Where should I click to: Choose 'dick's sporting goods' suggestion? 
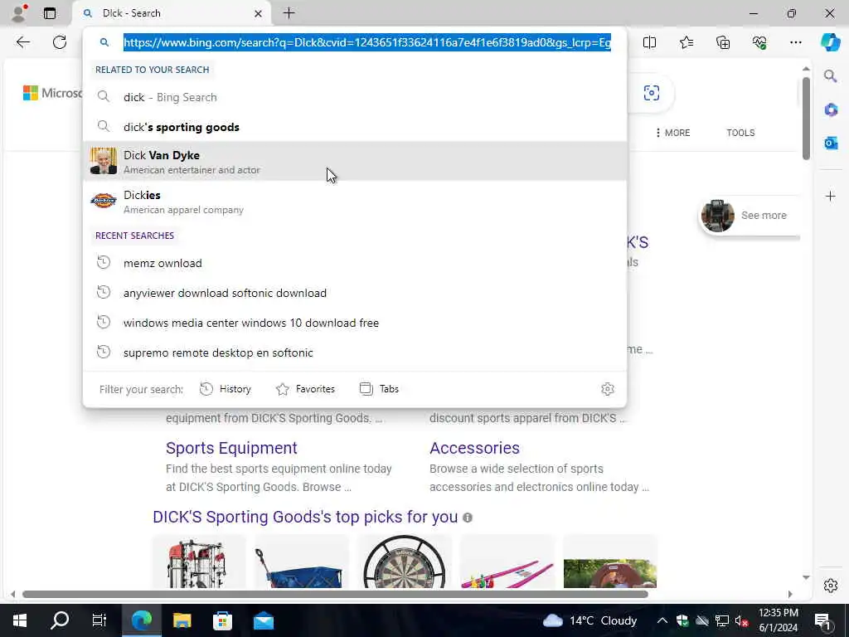[355, 127]
